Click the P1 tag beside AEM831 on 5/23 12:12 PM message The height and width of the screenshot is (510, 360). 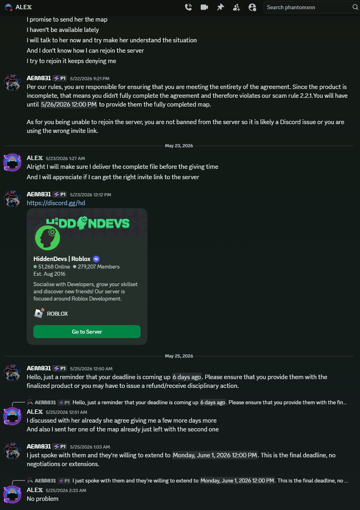tap(60, 194)
